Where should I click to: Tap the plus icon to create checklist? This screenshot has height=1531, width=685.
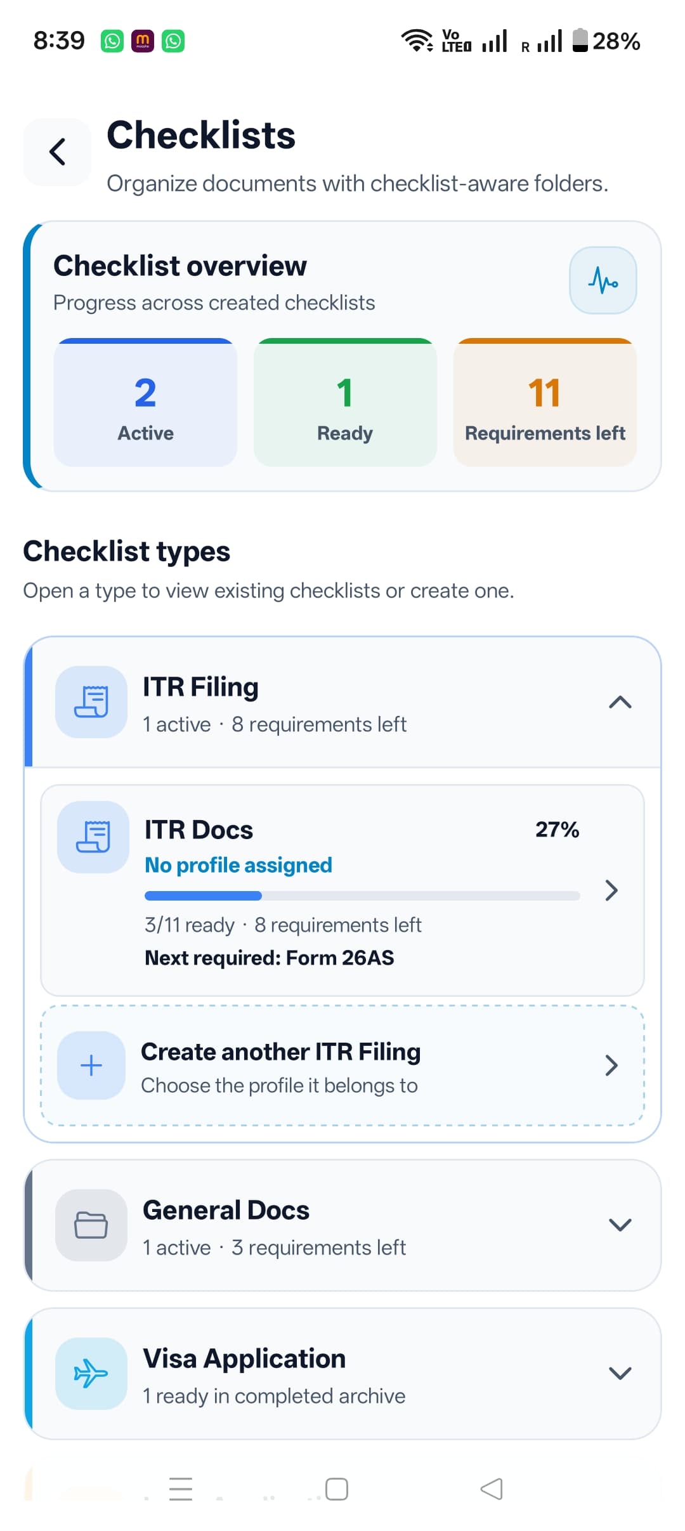click(91, 1065)
